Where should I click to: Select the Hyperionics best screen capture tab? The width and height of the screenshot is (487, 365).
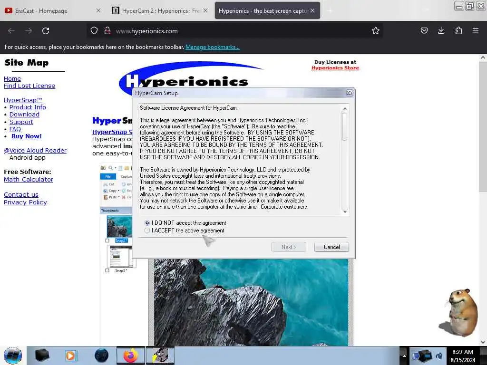click(267, 10)
